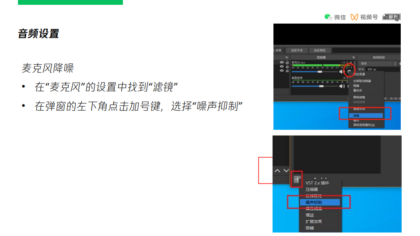This screenshot has width=420, height=236.
Task: Click the -11.5 dB mic level readout
Action: [x=346, y=62]
